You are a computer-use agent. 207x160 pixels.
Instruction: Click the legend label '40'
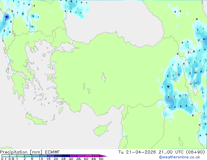click(x=86, y=159)
